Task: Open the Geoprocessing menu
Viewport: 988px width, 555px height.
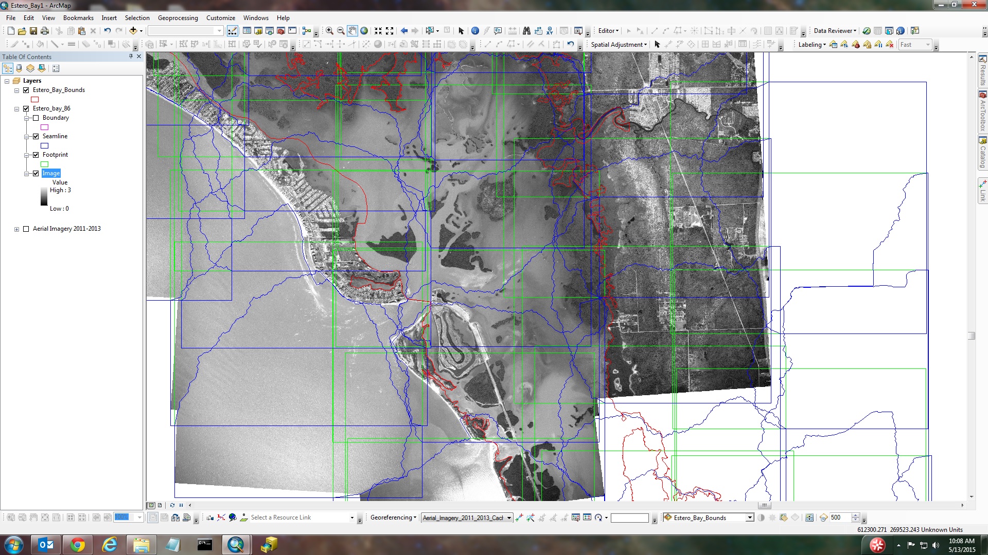Action: pos(178,18)
